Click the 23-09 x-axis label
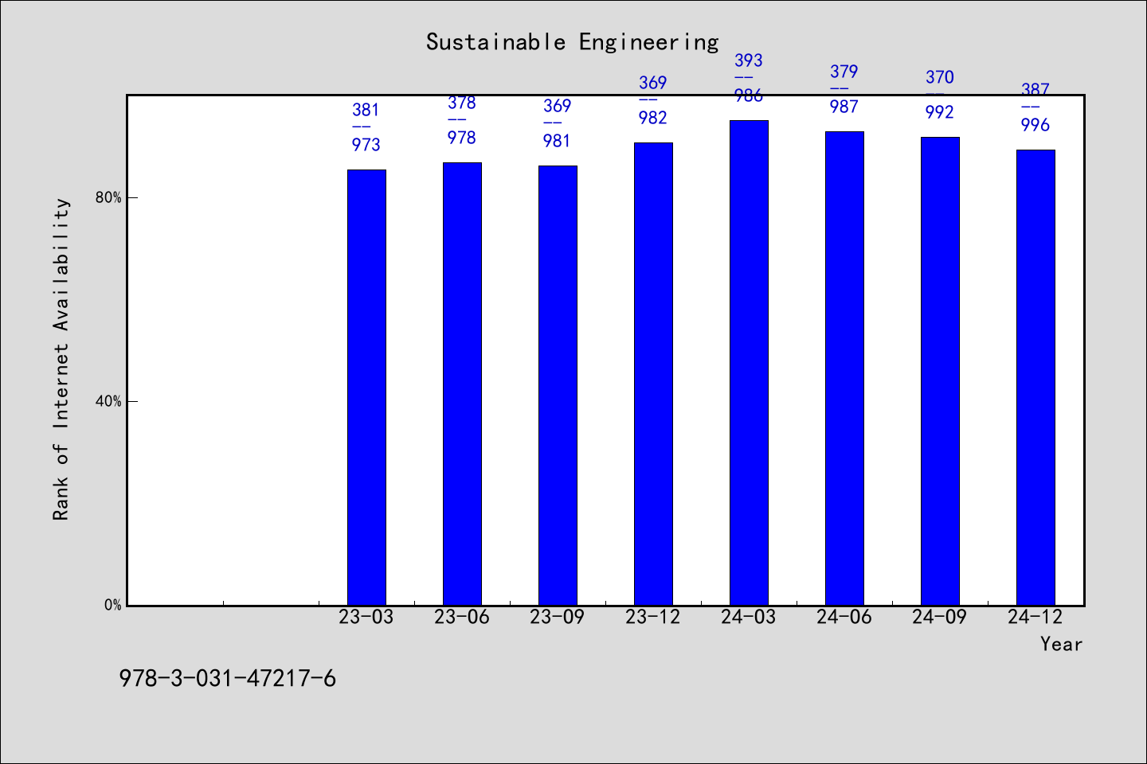The width and height of the screenshot is (1147, 764). pyautogui.click(x=558, y=617)
